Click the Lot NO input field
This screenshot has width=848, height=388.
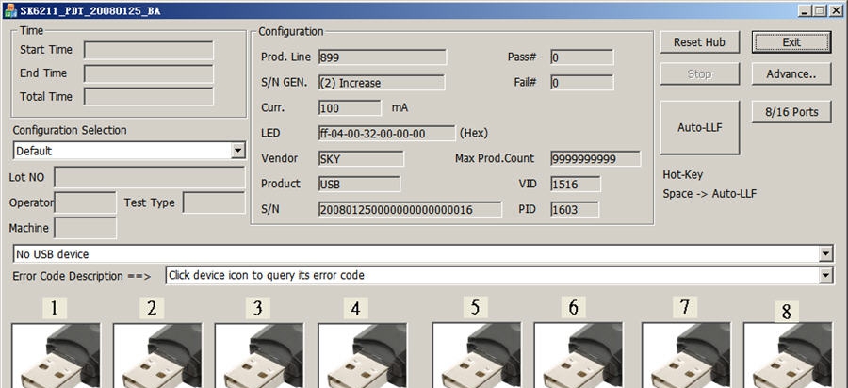point(149,177)
